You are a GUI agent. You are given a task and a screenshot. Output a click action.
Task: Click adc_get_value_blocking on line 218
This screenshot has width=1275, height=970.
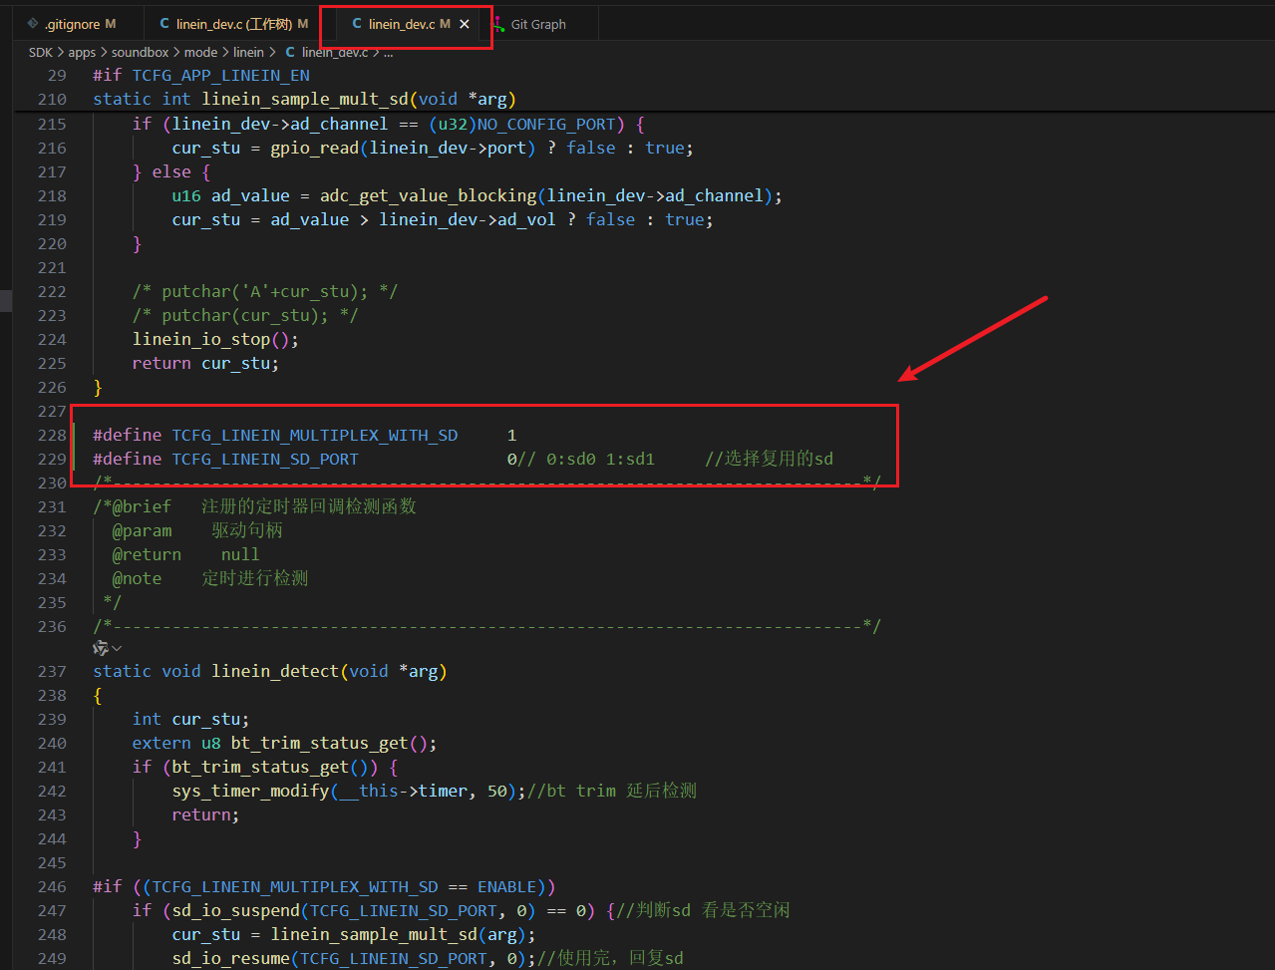coord(428,195)
